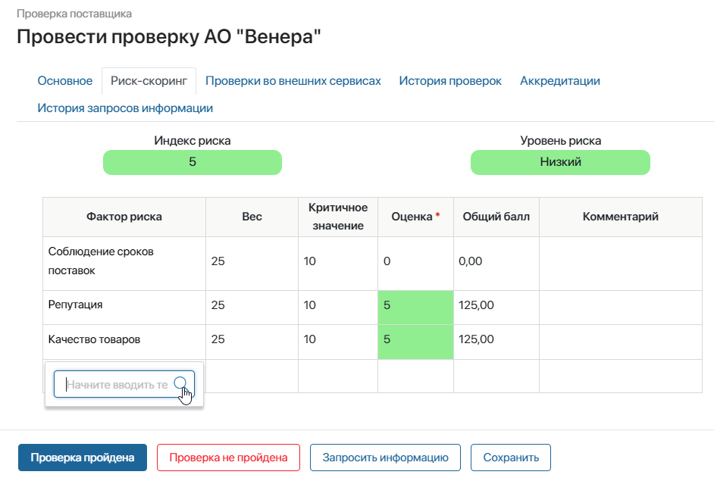714x481 pixels.
Task: Click the Комментарий cell for Репутация
Action: [x=621, y=308]
